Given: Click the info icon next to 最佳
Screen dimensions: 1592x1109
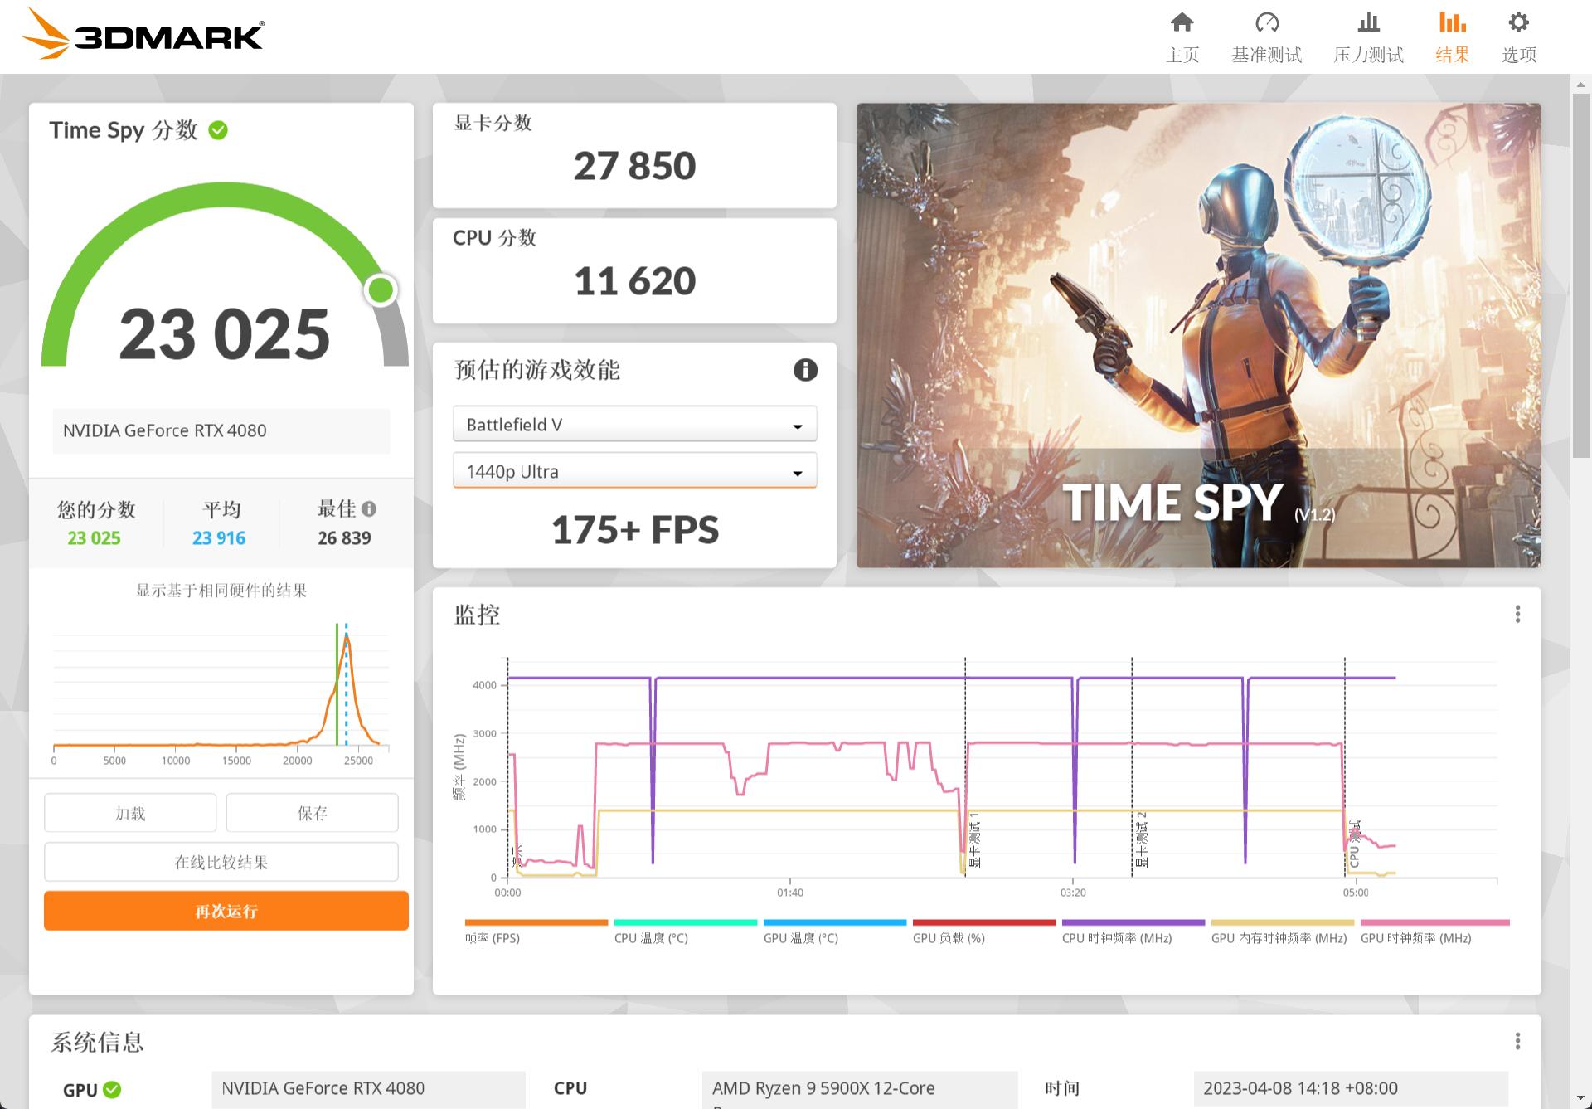Looking at the screenshot, I should pos(369,508).
